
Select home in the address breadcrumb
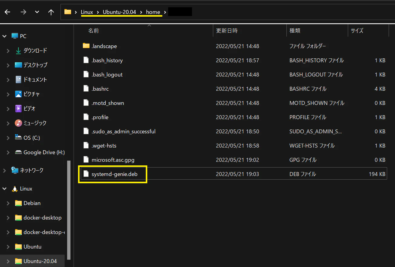pos(153,12)
